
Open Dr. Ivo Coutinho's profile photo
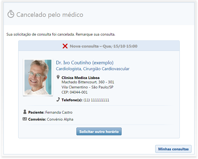point(38,77)
